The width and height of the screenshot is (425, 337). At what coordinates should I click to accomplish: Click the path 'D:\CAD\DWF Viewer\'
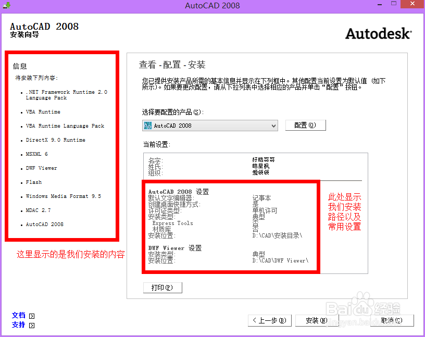[x=281, y=260]
